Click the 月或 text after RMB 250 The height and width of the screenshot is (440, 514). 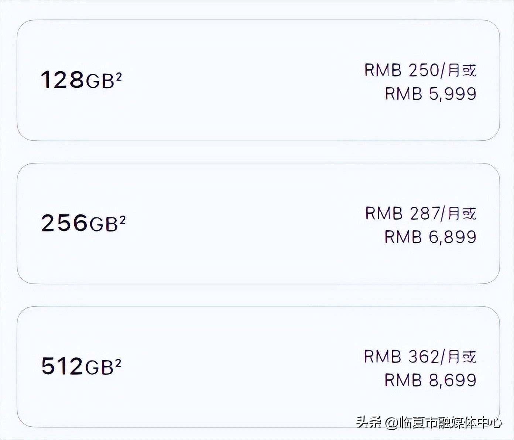pos(462,70)
